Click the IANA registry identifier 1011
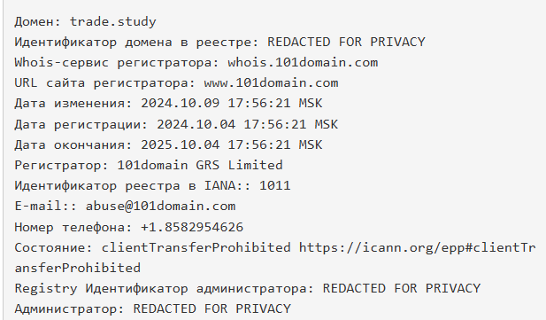The image size is (546, 320). (274, 185)
